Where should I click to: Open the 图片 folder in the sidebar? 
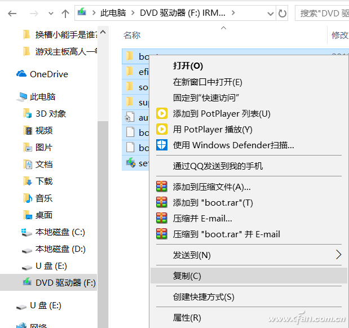coord(44,148)
